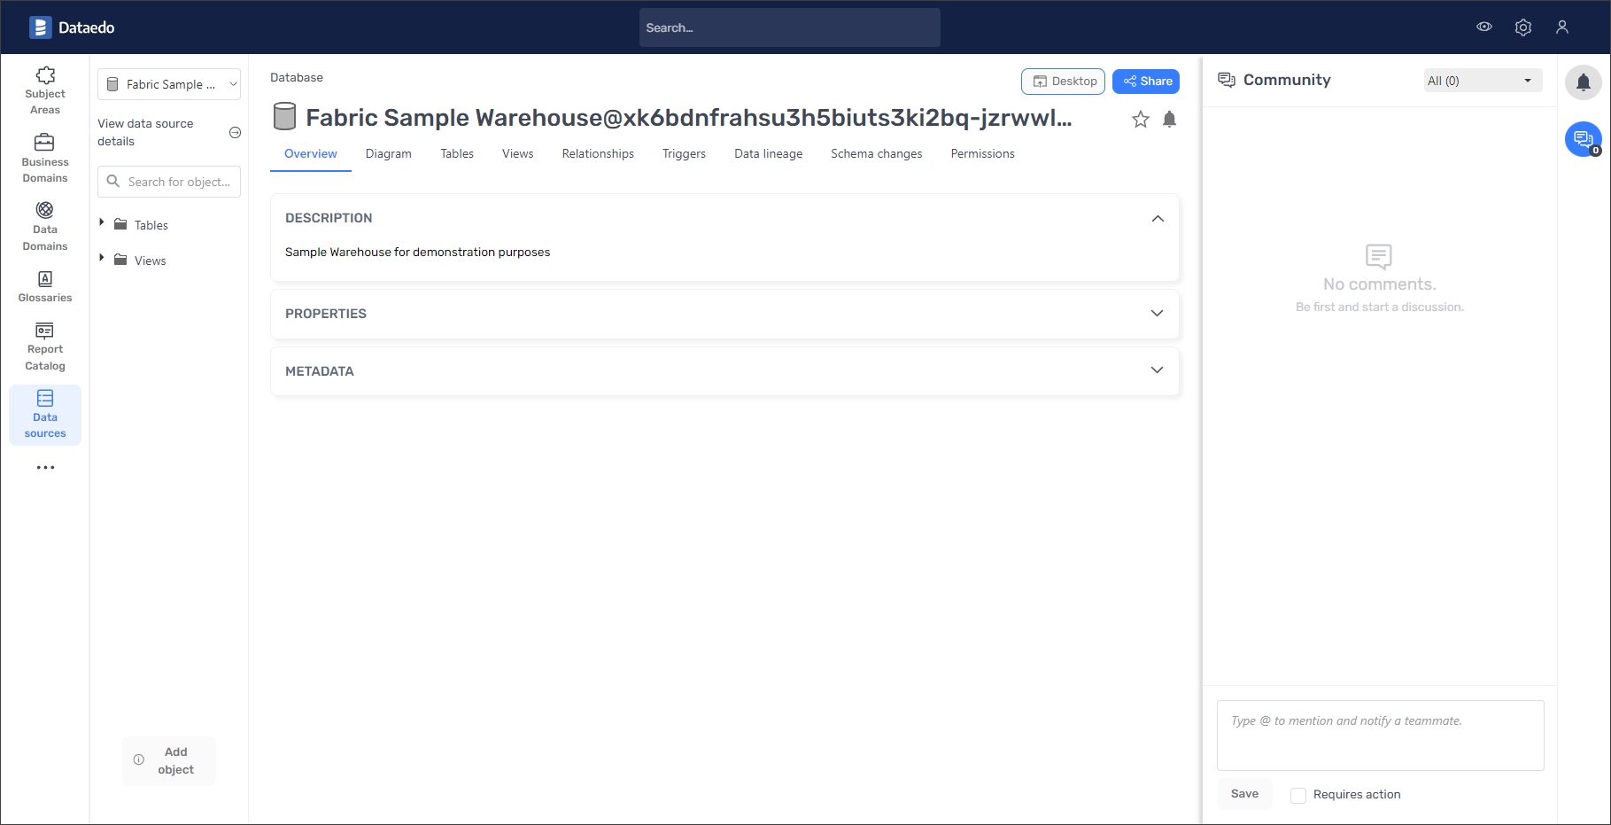The width and height of the screenshot is (1611, 825).
Task: Open the Data lineage tab
Action: pyautogui.click(x=769, y=154)
